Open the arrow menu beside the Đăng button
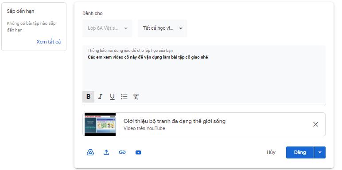342x170 pixels. 320,152
